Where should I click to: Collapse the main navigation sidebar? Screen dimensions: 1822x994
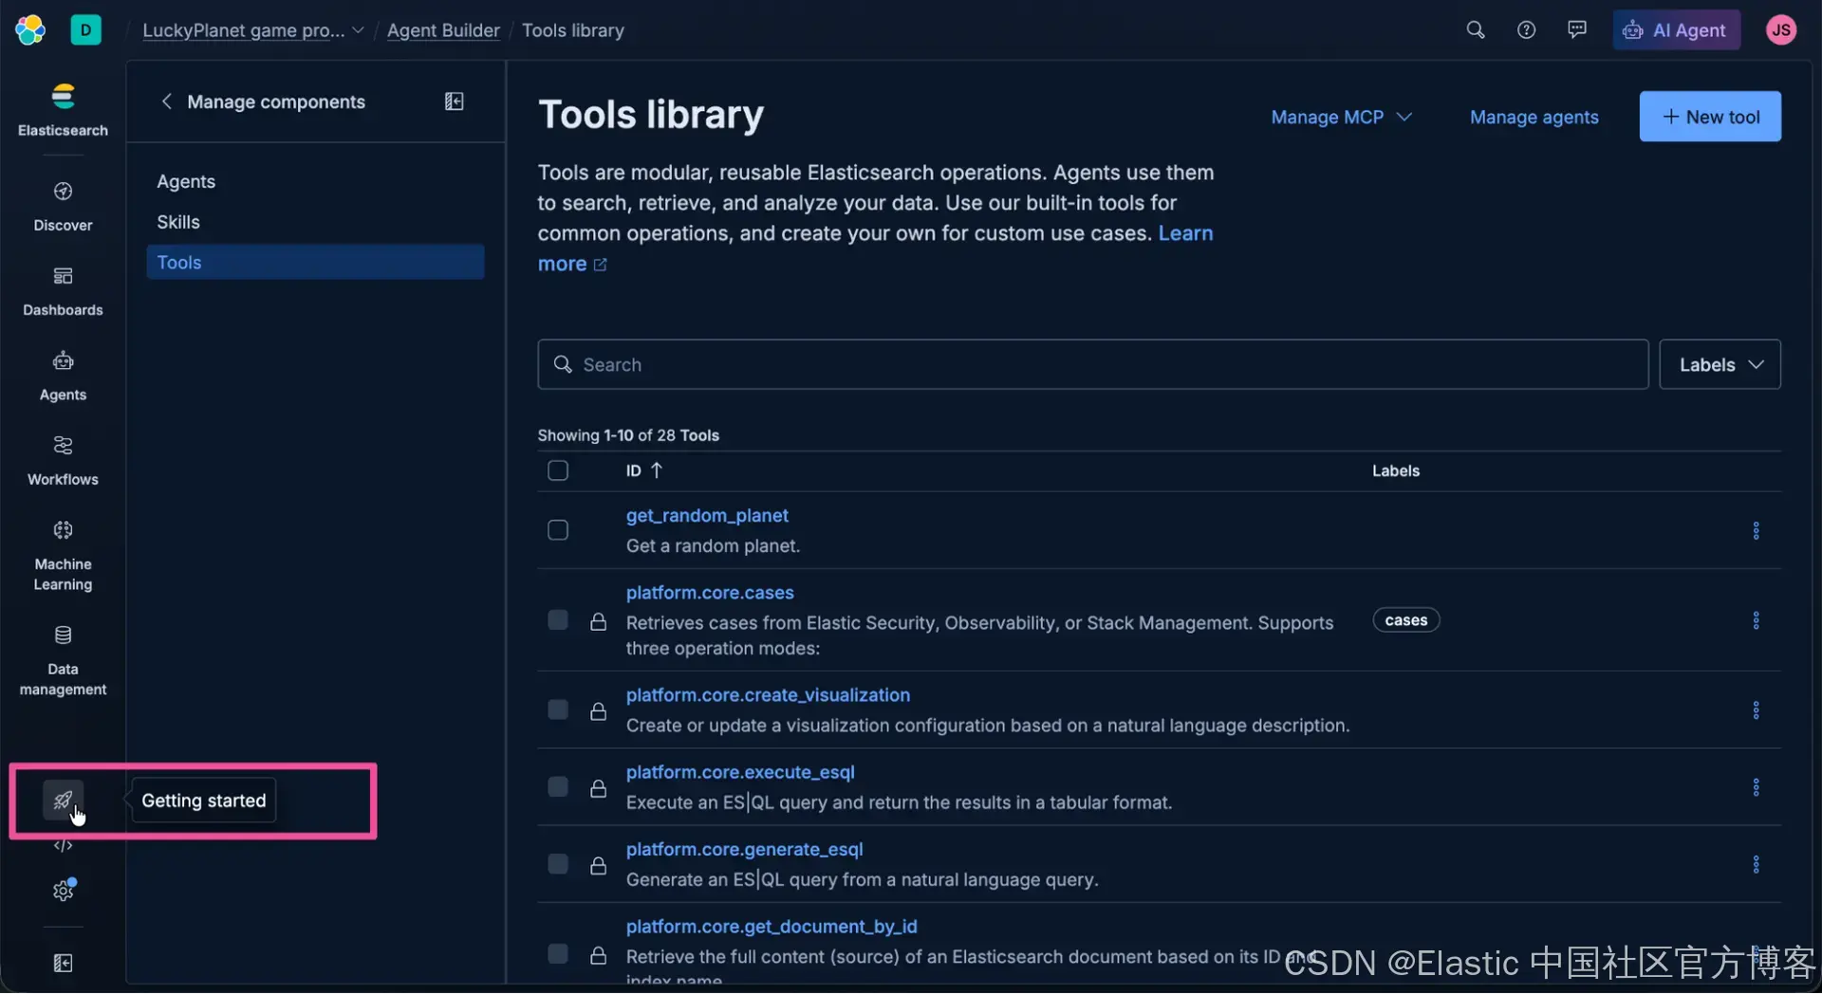click(63, 964)
